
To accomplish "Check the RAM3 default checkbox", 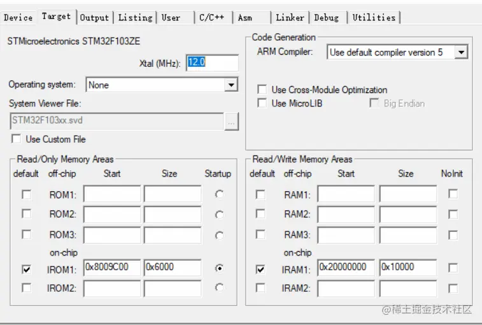I will pyautogui.click(x=260, y=235).
